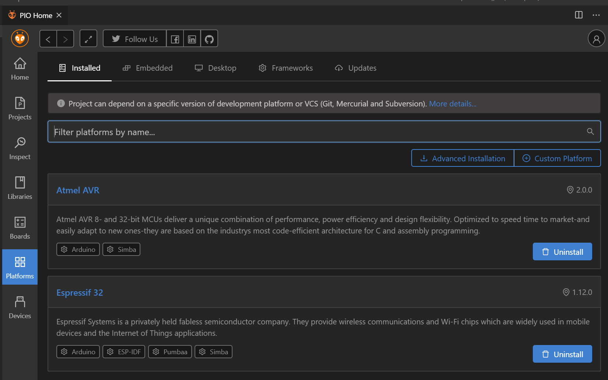Screen dimensions: 608x380
Task: Select the Arduino tag under Atmel AVR
Action: tap(78, 249)
